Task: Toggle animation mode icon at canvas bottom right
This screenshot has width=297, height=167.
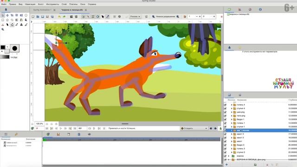Action: coord(220,128)
